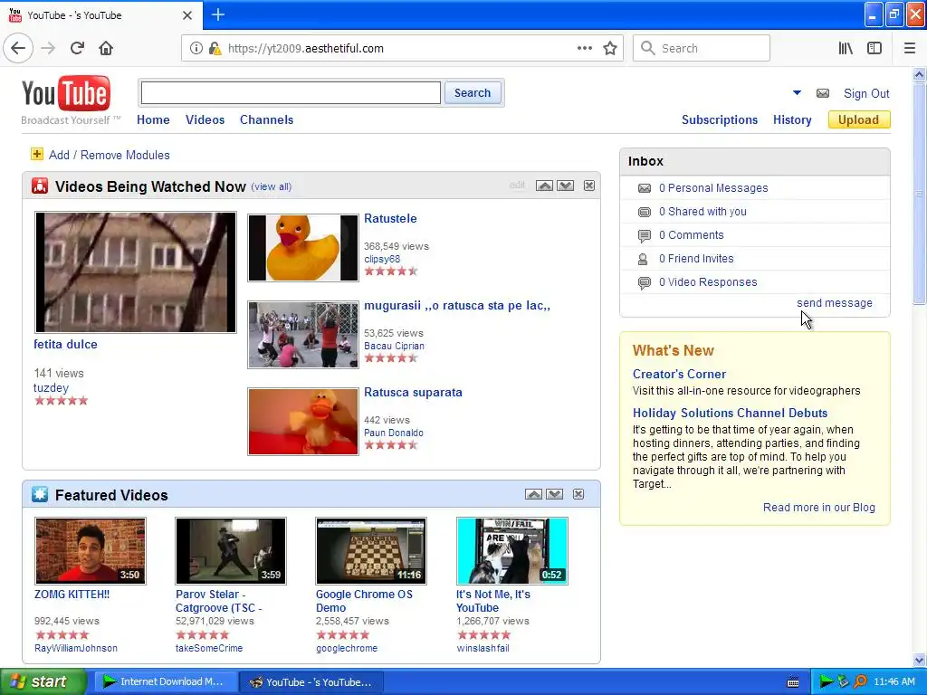Click into the YouTube search field
Viewport: 927px width, 695px height.
coord(291,93)
